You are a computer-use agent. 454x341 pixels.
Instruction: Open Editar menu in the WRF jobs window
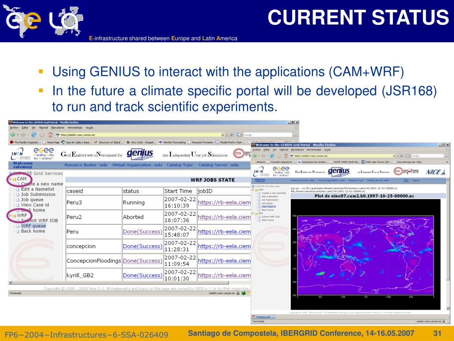coord(25,127)
